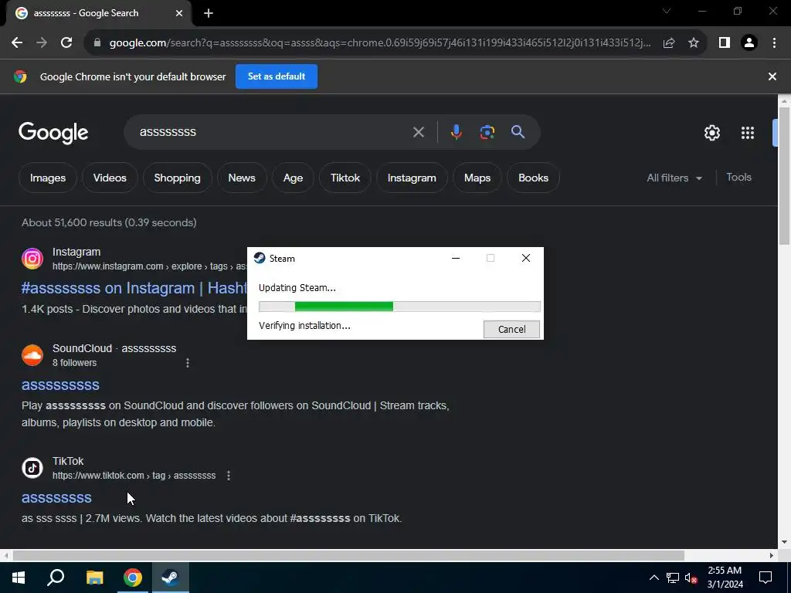Open the TikTok asssssss result title
This screenshot has width=791, height=593.
[56, 498]
